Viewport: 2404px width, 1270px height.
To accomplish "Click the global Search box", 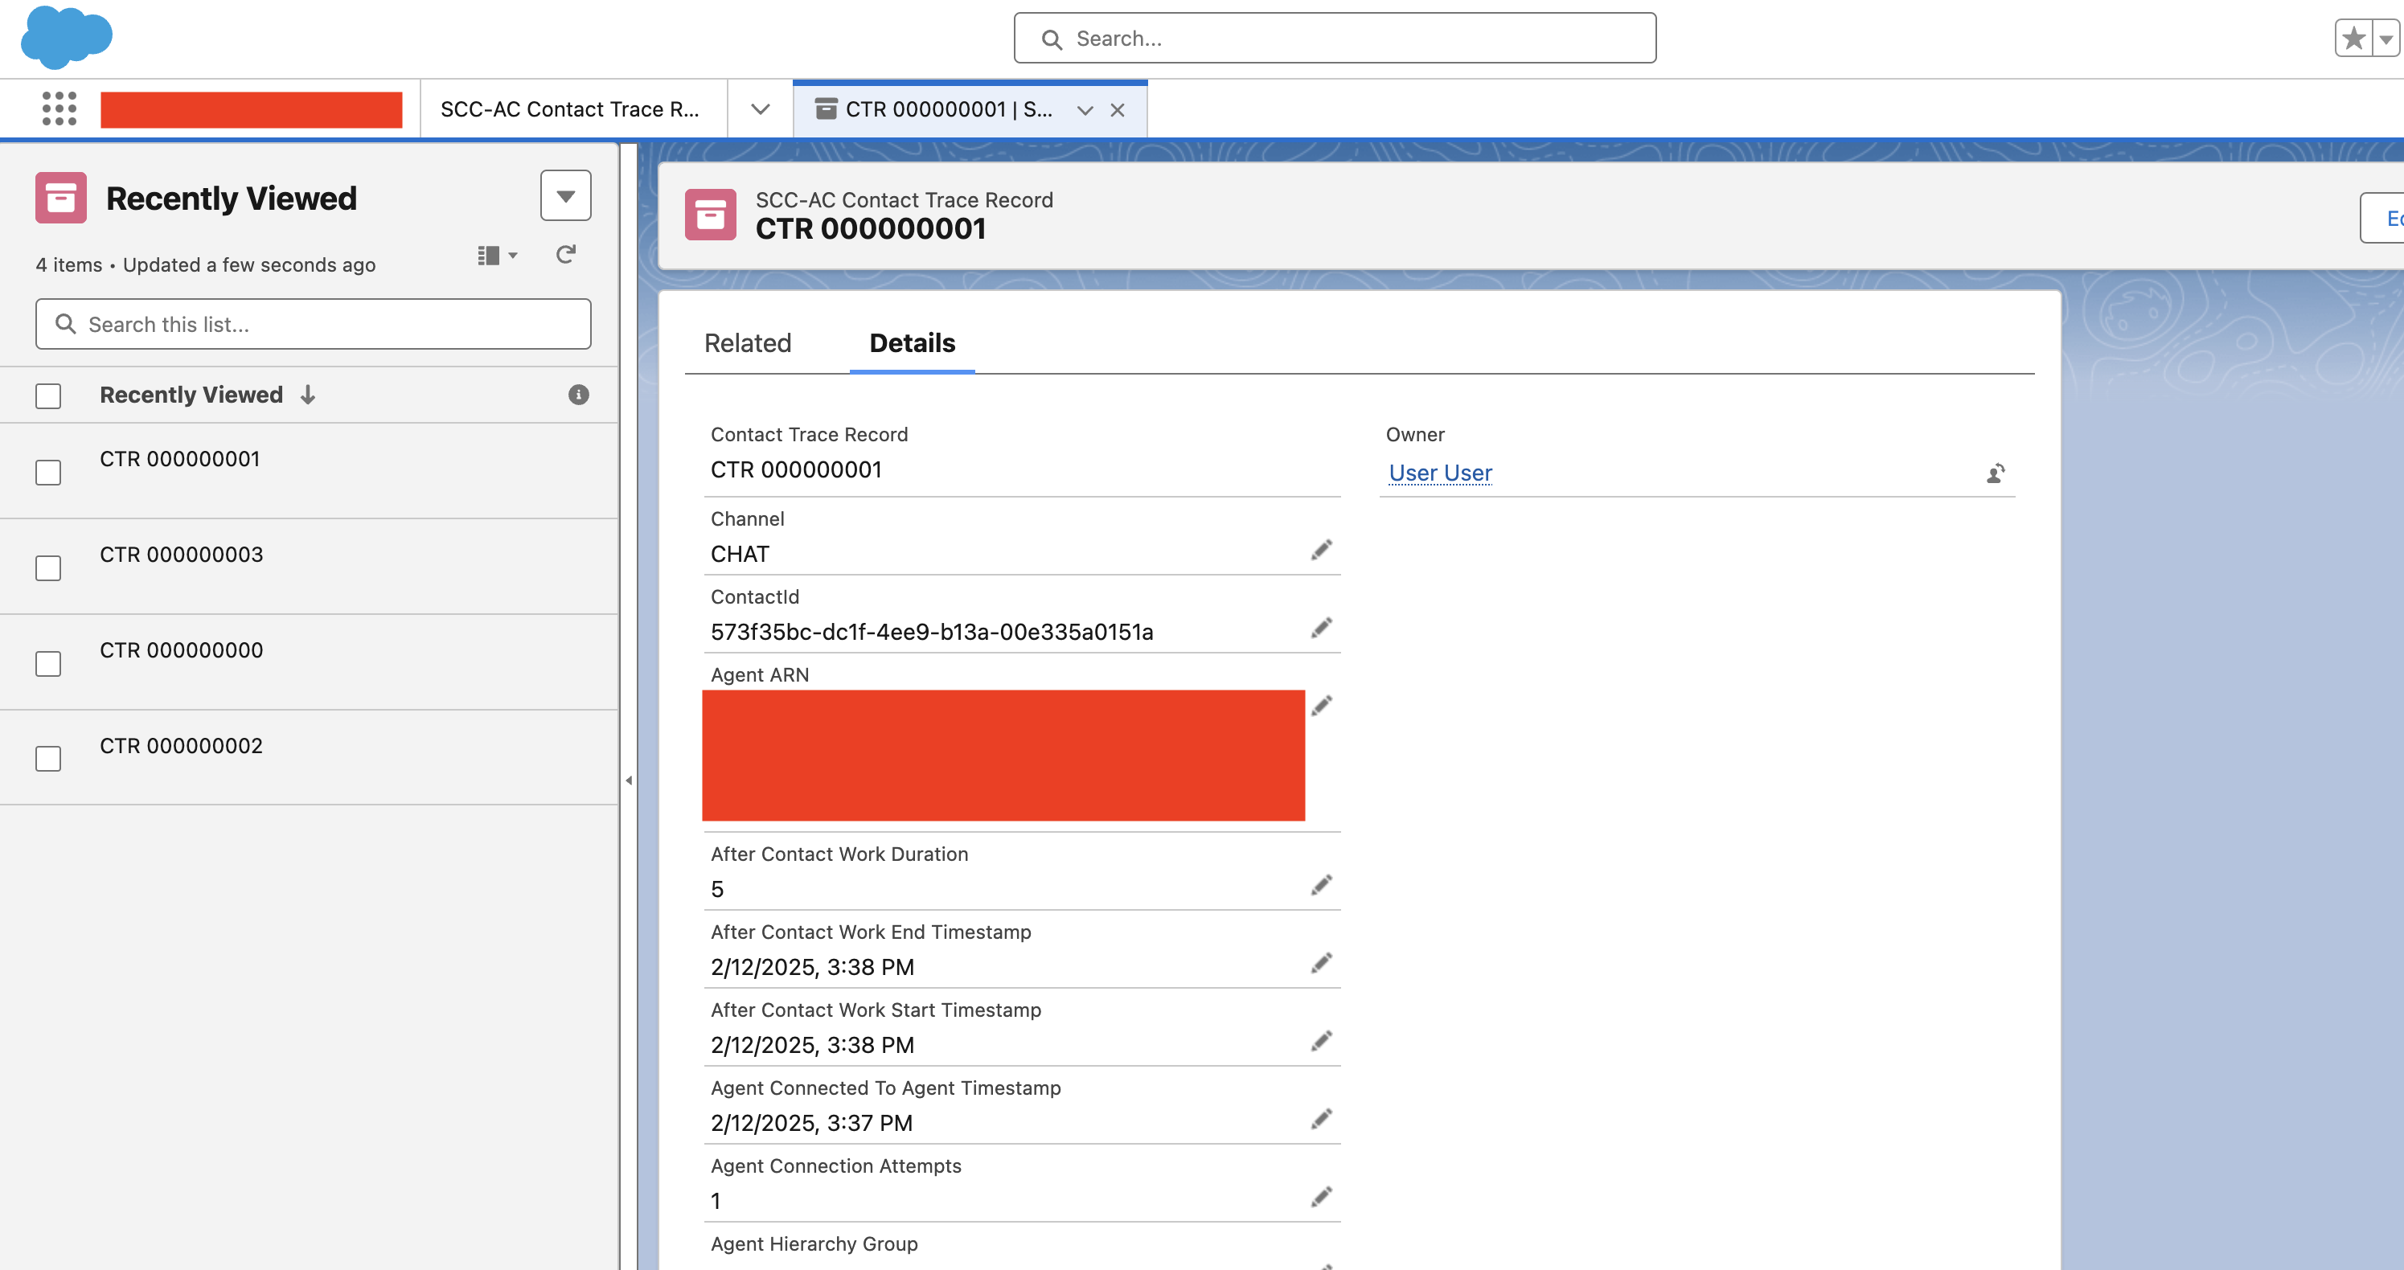I will [x=1335, y=39].
